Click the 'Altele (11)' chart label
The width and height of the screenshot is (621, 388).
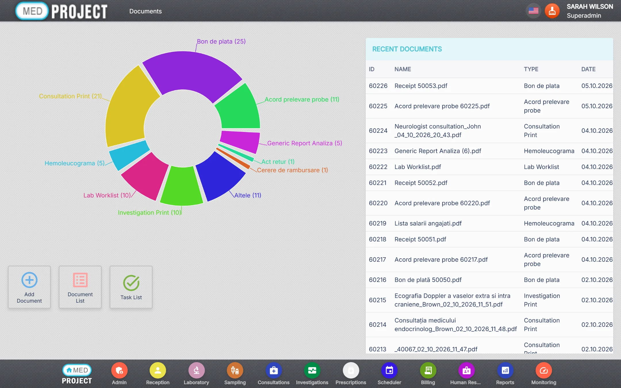click(x=248, y=195)
